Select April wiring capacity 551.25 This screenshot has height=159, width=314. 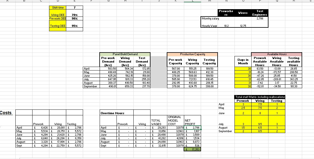192,68
